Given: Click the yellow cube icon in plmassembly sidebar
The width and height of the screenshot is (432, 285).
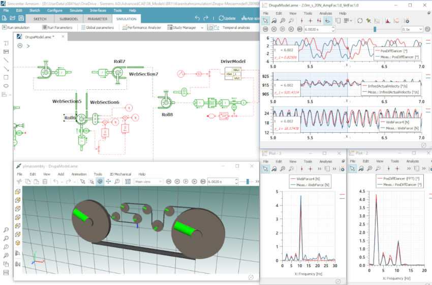Looking at the screenshot, I should pyautogui.click(x=18, y=243).
